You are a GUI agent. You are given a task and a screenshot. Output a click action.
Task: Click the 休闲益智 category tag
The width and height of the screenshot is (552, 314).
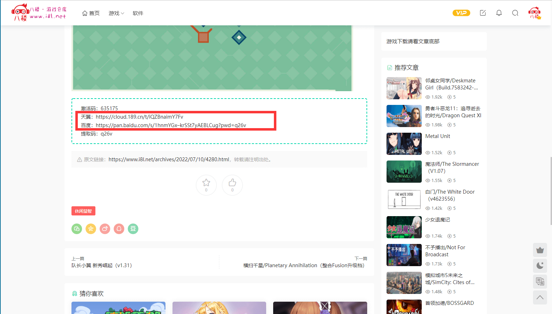coord(83,211)
